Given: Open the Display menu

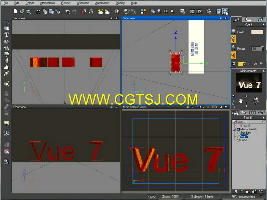Looking at the screenshot, I should tap(120, 3).
